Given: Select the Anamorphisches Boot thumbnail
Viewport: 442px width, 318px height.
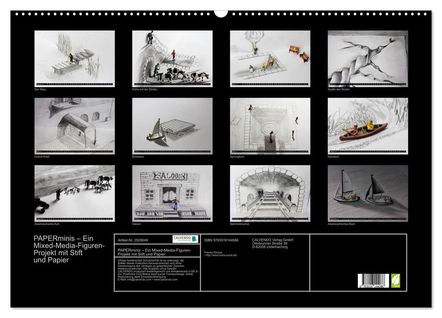Looking at the screenshot, I should [368, 193].
